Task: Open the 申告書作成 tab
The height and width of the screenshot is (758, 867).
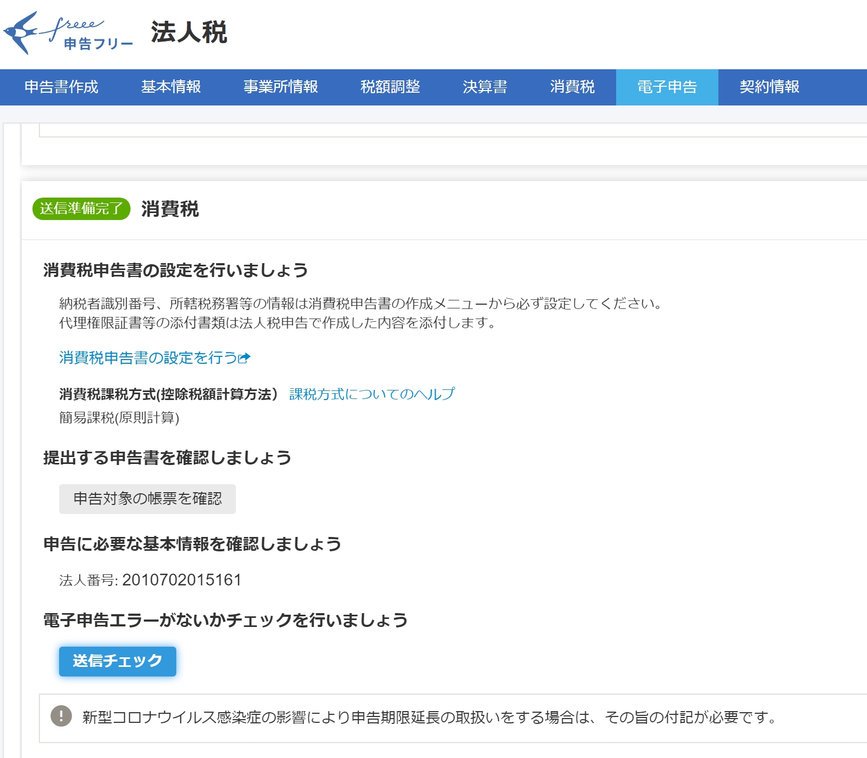Action: click(x=61, y=87)
